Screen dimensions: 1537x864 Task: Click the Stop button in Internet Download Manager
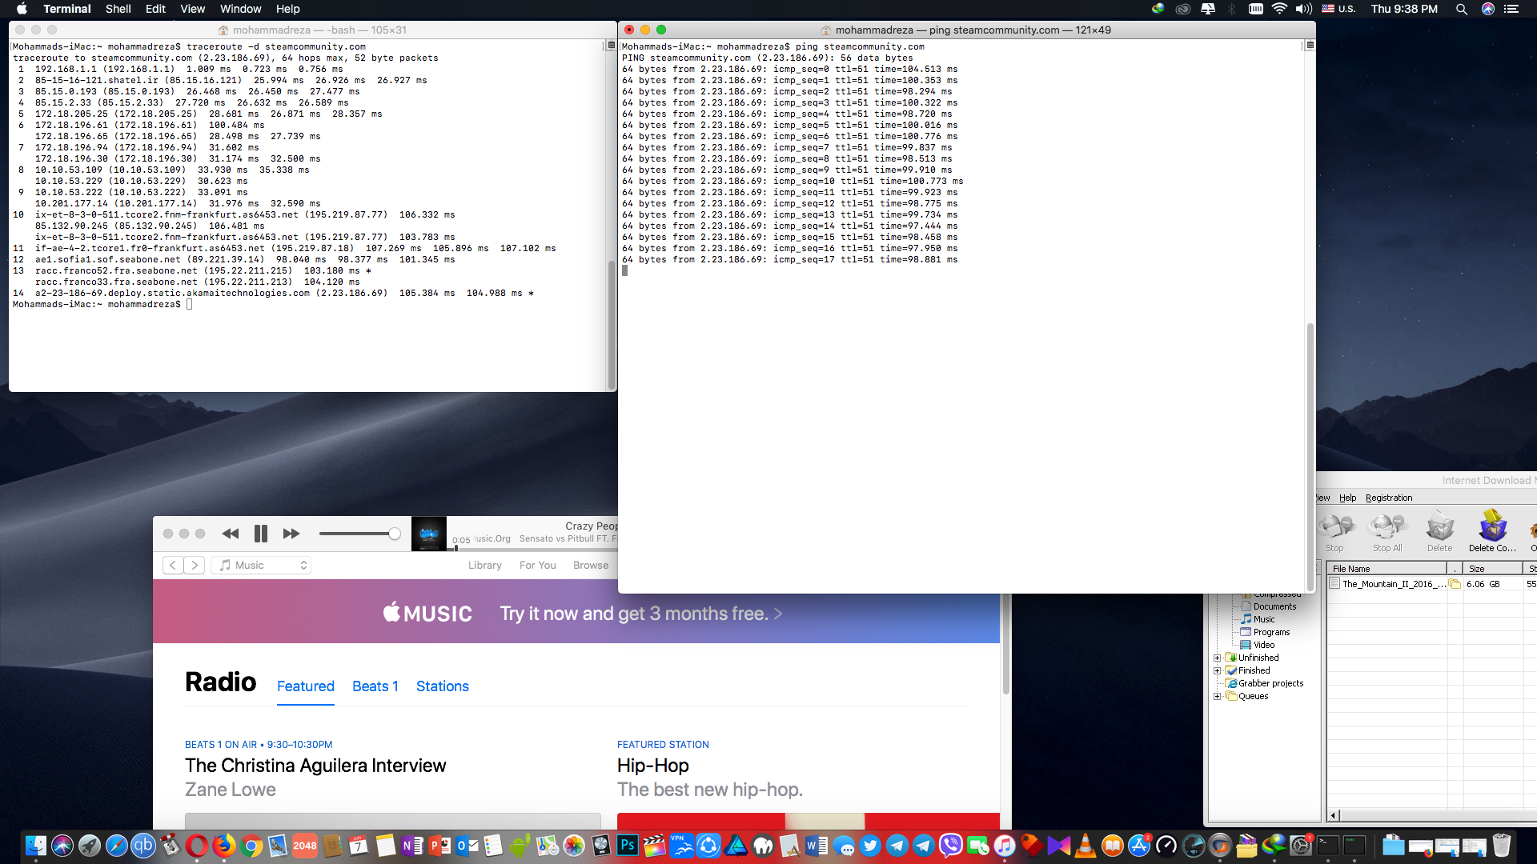click(x=1335, y=532)
